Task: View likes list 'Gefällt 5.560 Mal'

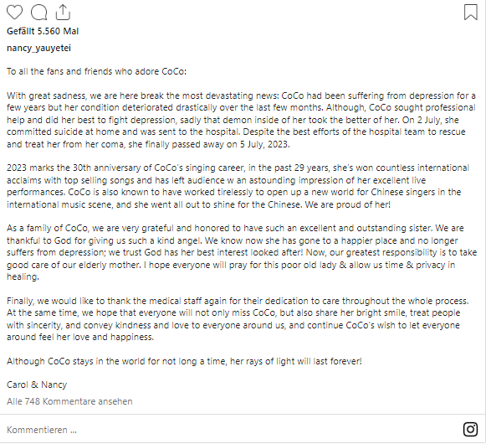Action: pyautogui.click(x=43, y=31)
